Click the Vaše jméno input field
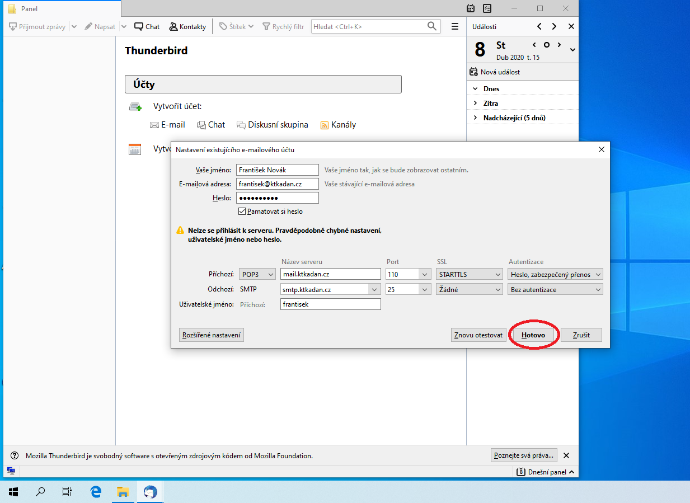The width and height of the screenshot is (690, 503). click(277, 170)
